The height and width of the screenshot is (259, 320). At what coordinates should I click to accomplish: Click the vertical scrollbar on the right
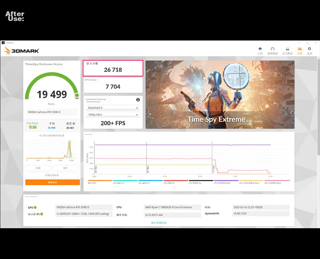point(318,108)
